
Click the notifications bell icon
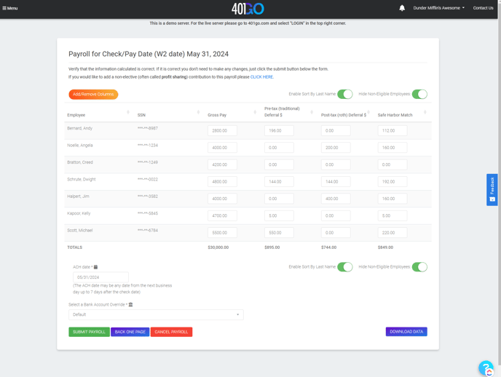(402, 8)
